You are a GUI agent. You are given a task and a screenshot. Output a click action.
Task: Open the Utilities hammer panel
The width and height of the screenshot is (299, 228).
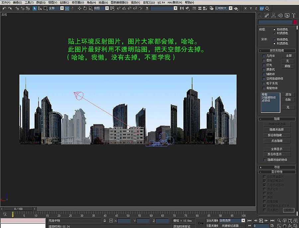coord(294,16)
